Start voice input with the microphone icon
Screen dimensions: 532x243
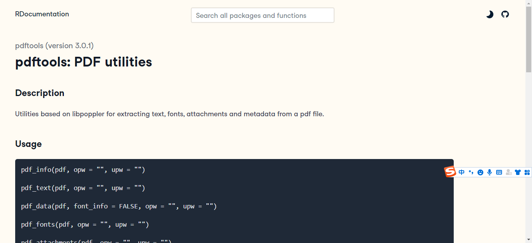[490, 172]
